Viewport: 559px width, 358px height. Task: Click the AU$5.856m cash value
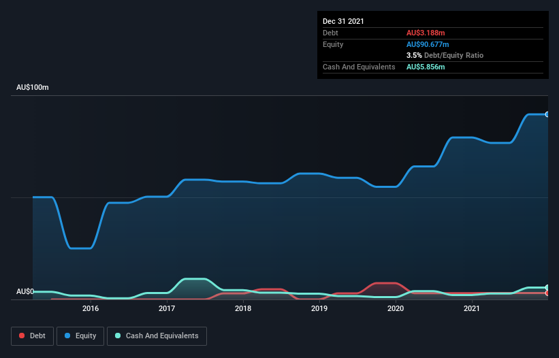[x=426, y=67]
